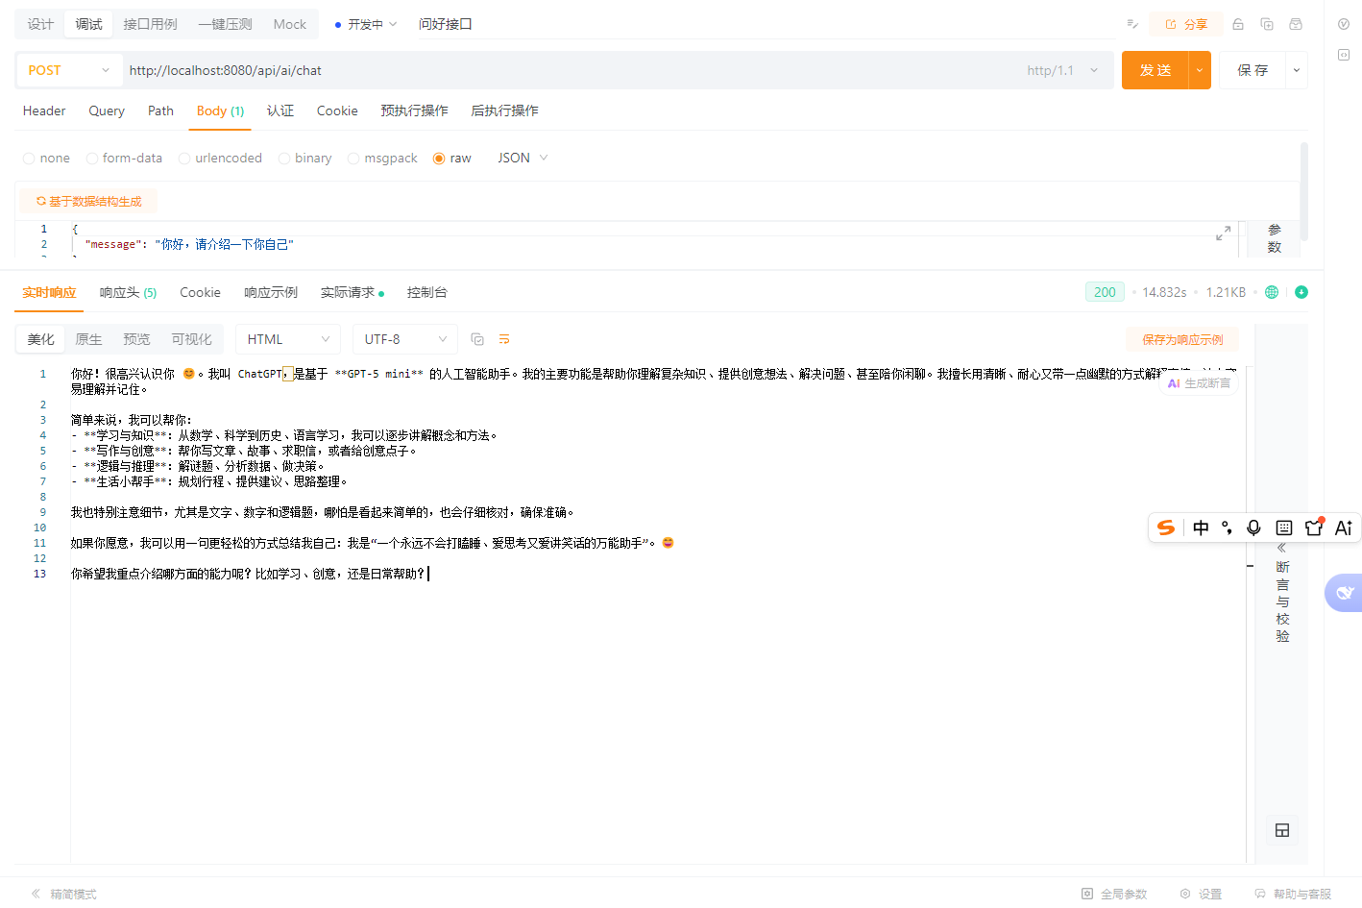Open the 响应头 (5) tab
The height and width of the screenshot is (908, 1362).
click(128, 292)
